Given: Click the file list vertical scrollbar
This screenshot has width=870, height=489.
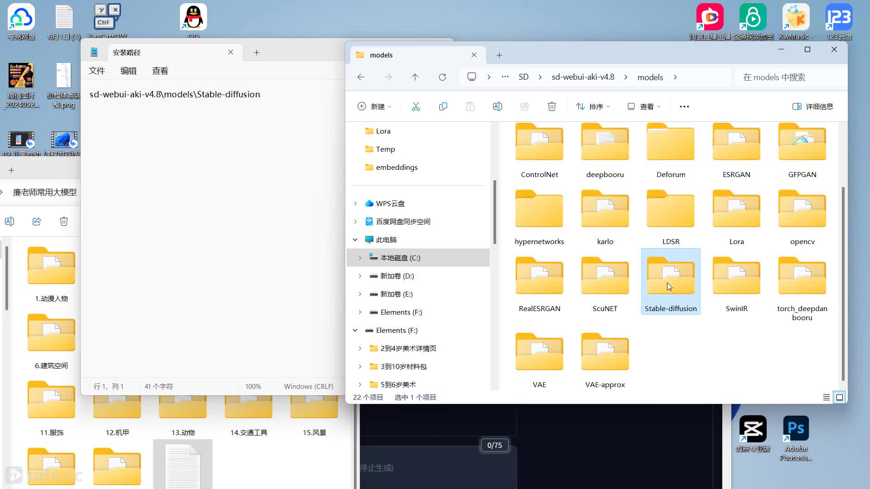Looking at the screenshot, I should click(x=843, y=283).
